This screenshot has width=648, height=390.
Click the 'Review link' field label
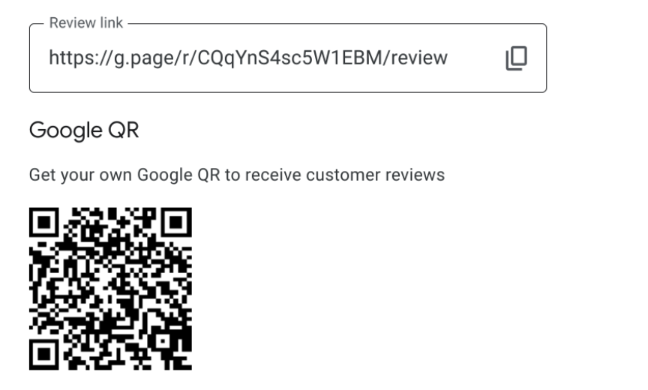pyautogui.click(x=86, y=22)
